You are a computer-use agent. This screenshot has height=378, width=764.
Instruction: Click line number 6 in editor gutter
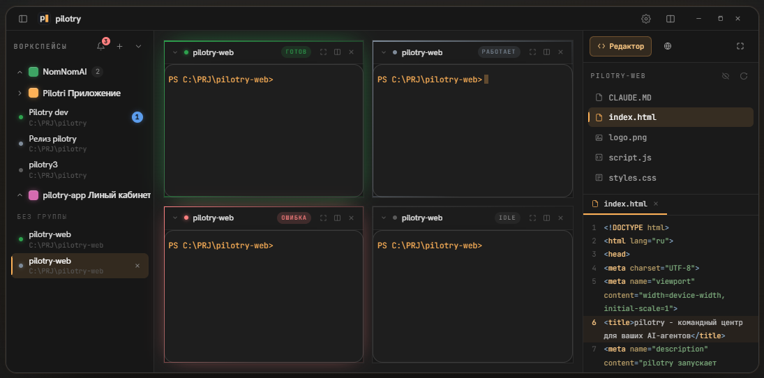tap(594, 322)
